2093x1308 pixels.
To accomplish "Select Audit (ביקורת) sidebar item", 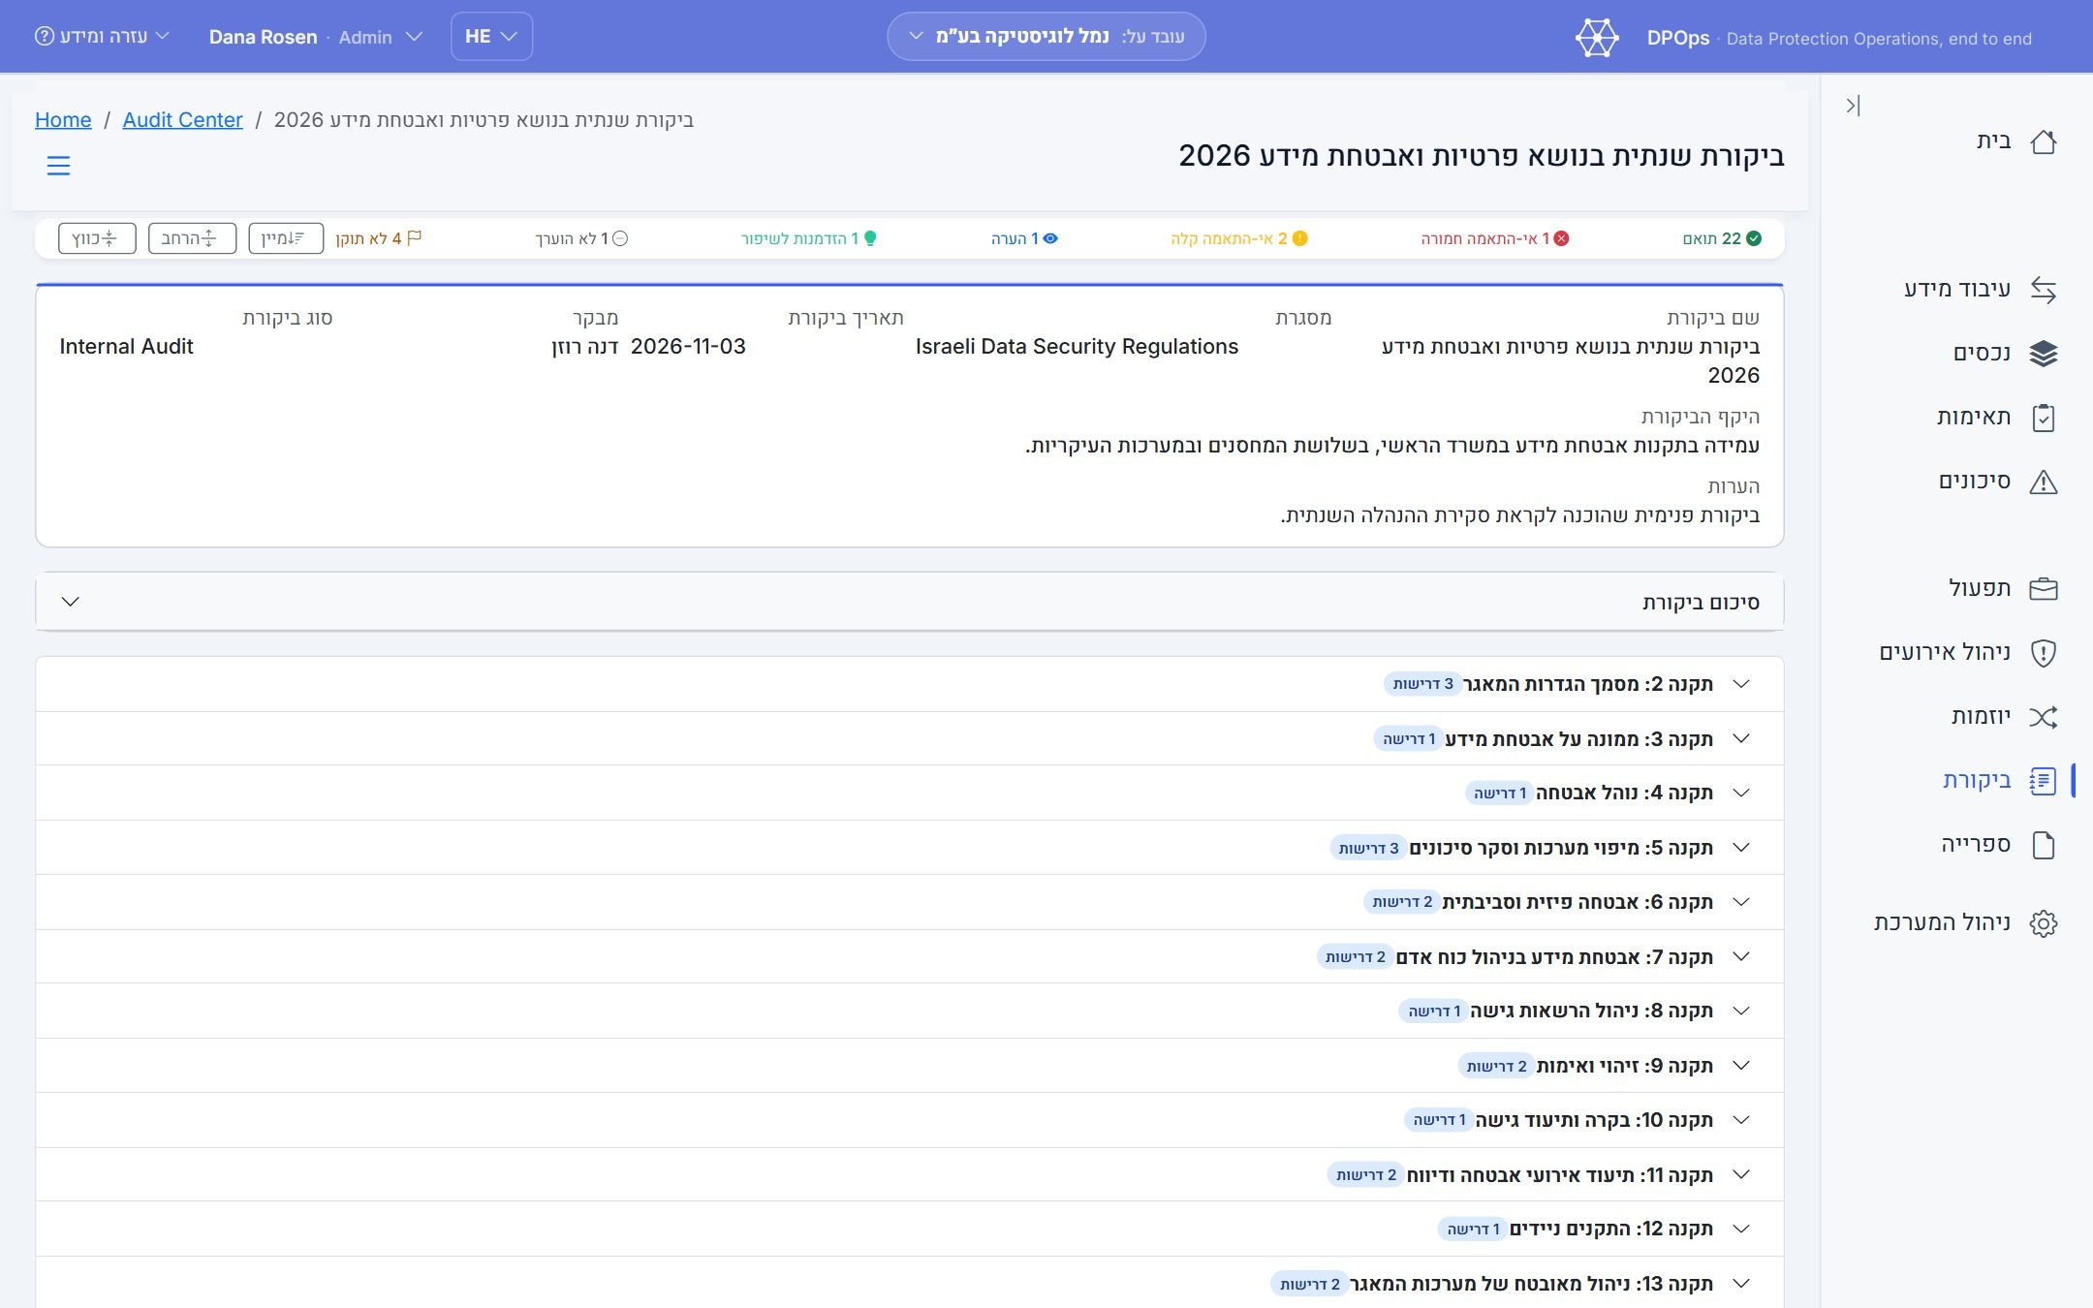I will (x=1999, y=780).
